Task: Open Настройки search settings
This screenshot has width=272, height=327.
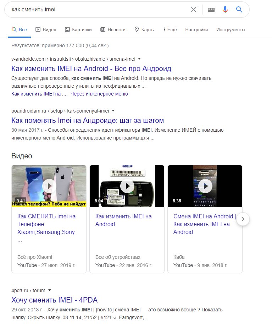Action: coord(196,29)
